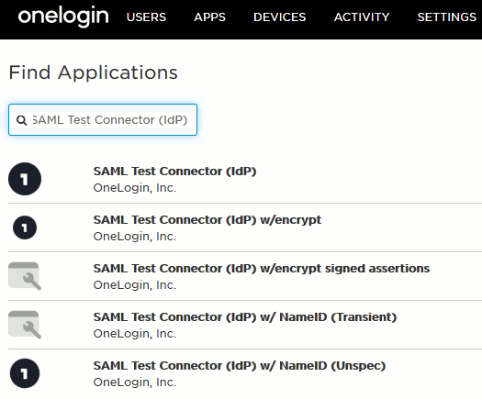Click the Find Applications heading
Screen dimensions: 482x399
(x=93, y=73)
